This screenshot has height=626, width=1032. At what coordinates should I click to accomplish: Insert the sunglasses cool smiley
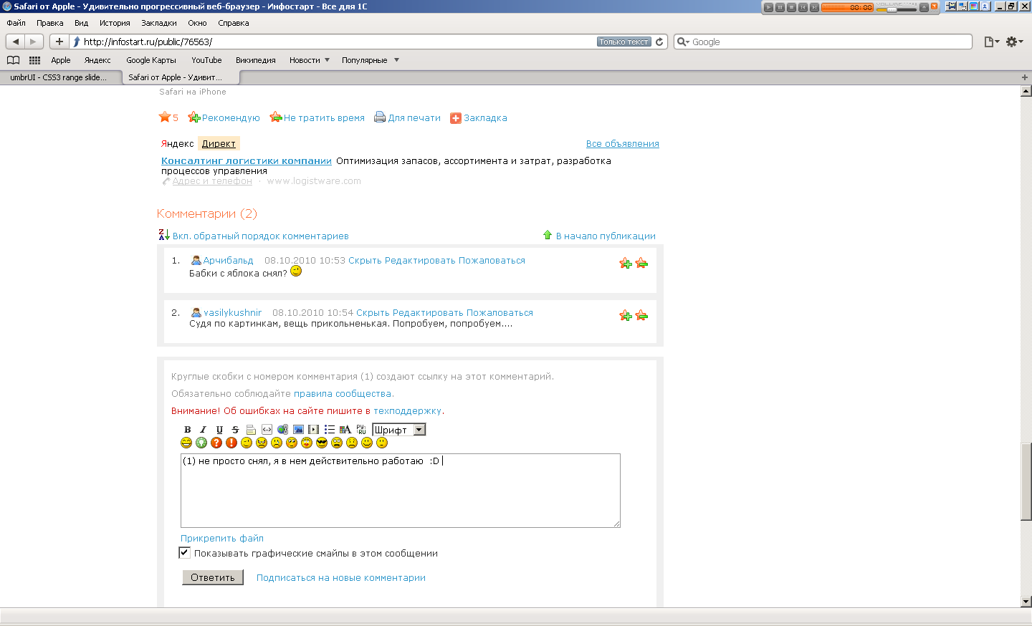pos(322,443)
